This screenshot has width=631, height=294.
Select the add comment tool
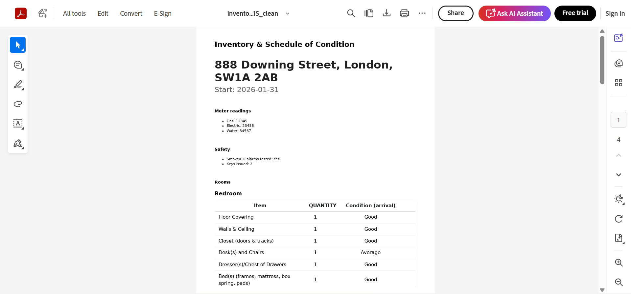(18, 65)
